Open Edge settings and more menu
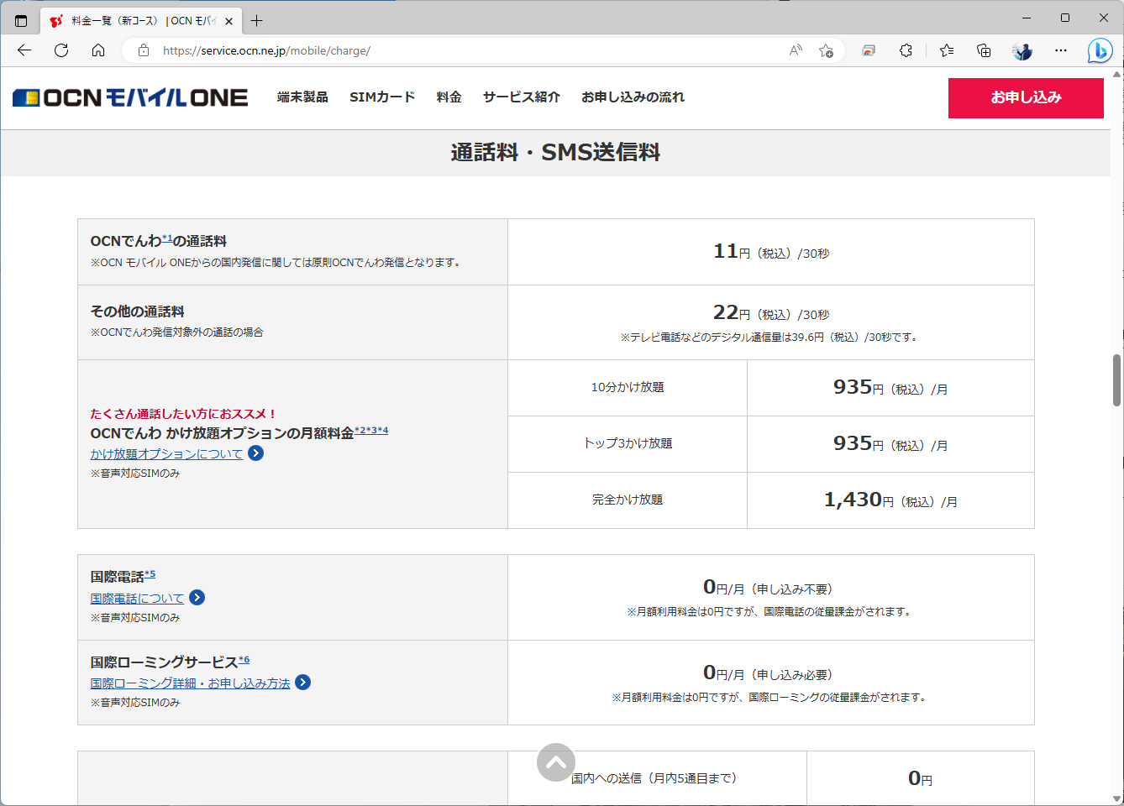The image size is (1124, 806). [1061, 50]
